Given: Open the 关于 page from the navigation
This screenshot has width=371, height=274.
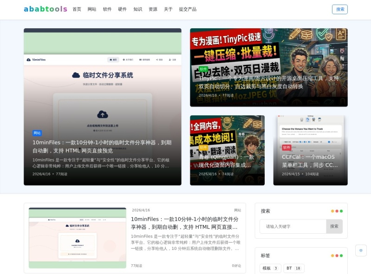Looking at the screenshot, I should tap(168, 9).
